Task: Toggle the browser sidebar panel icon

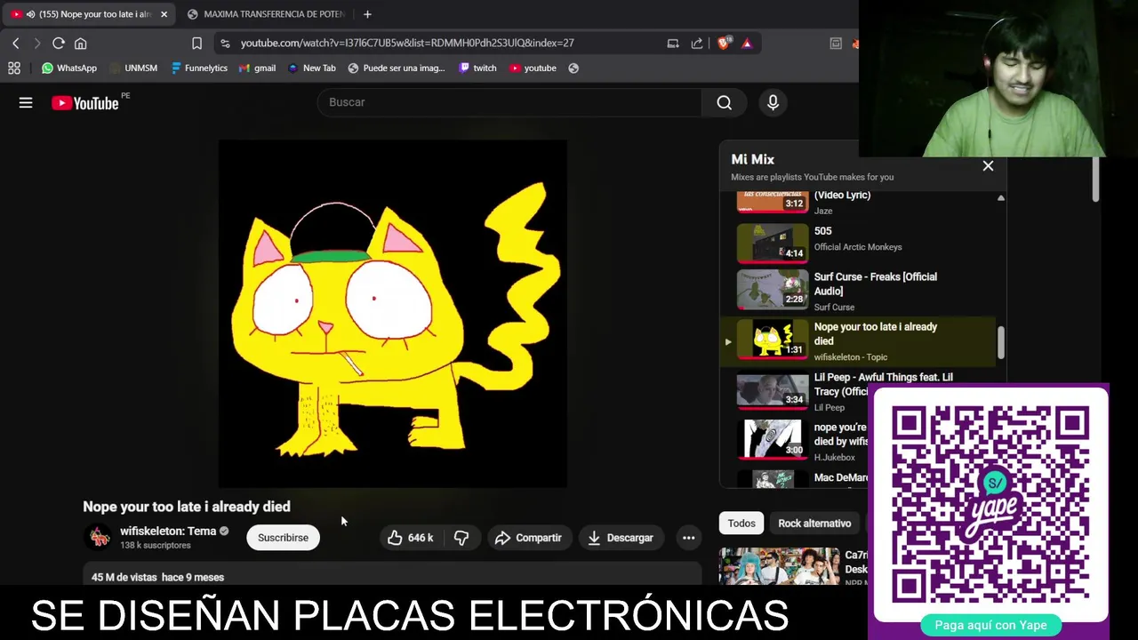Action: pos(836,43)
